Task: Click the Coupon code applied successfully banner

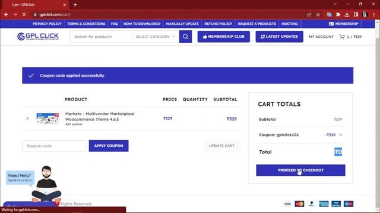Action: (188, 75)
